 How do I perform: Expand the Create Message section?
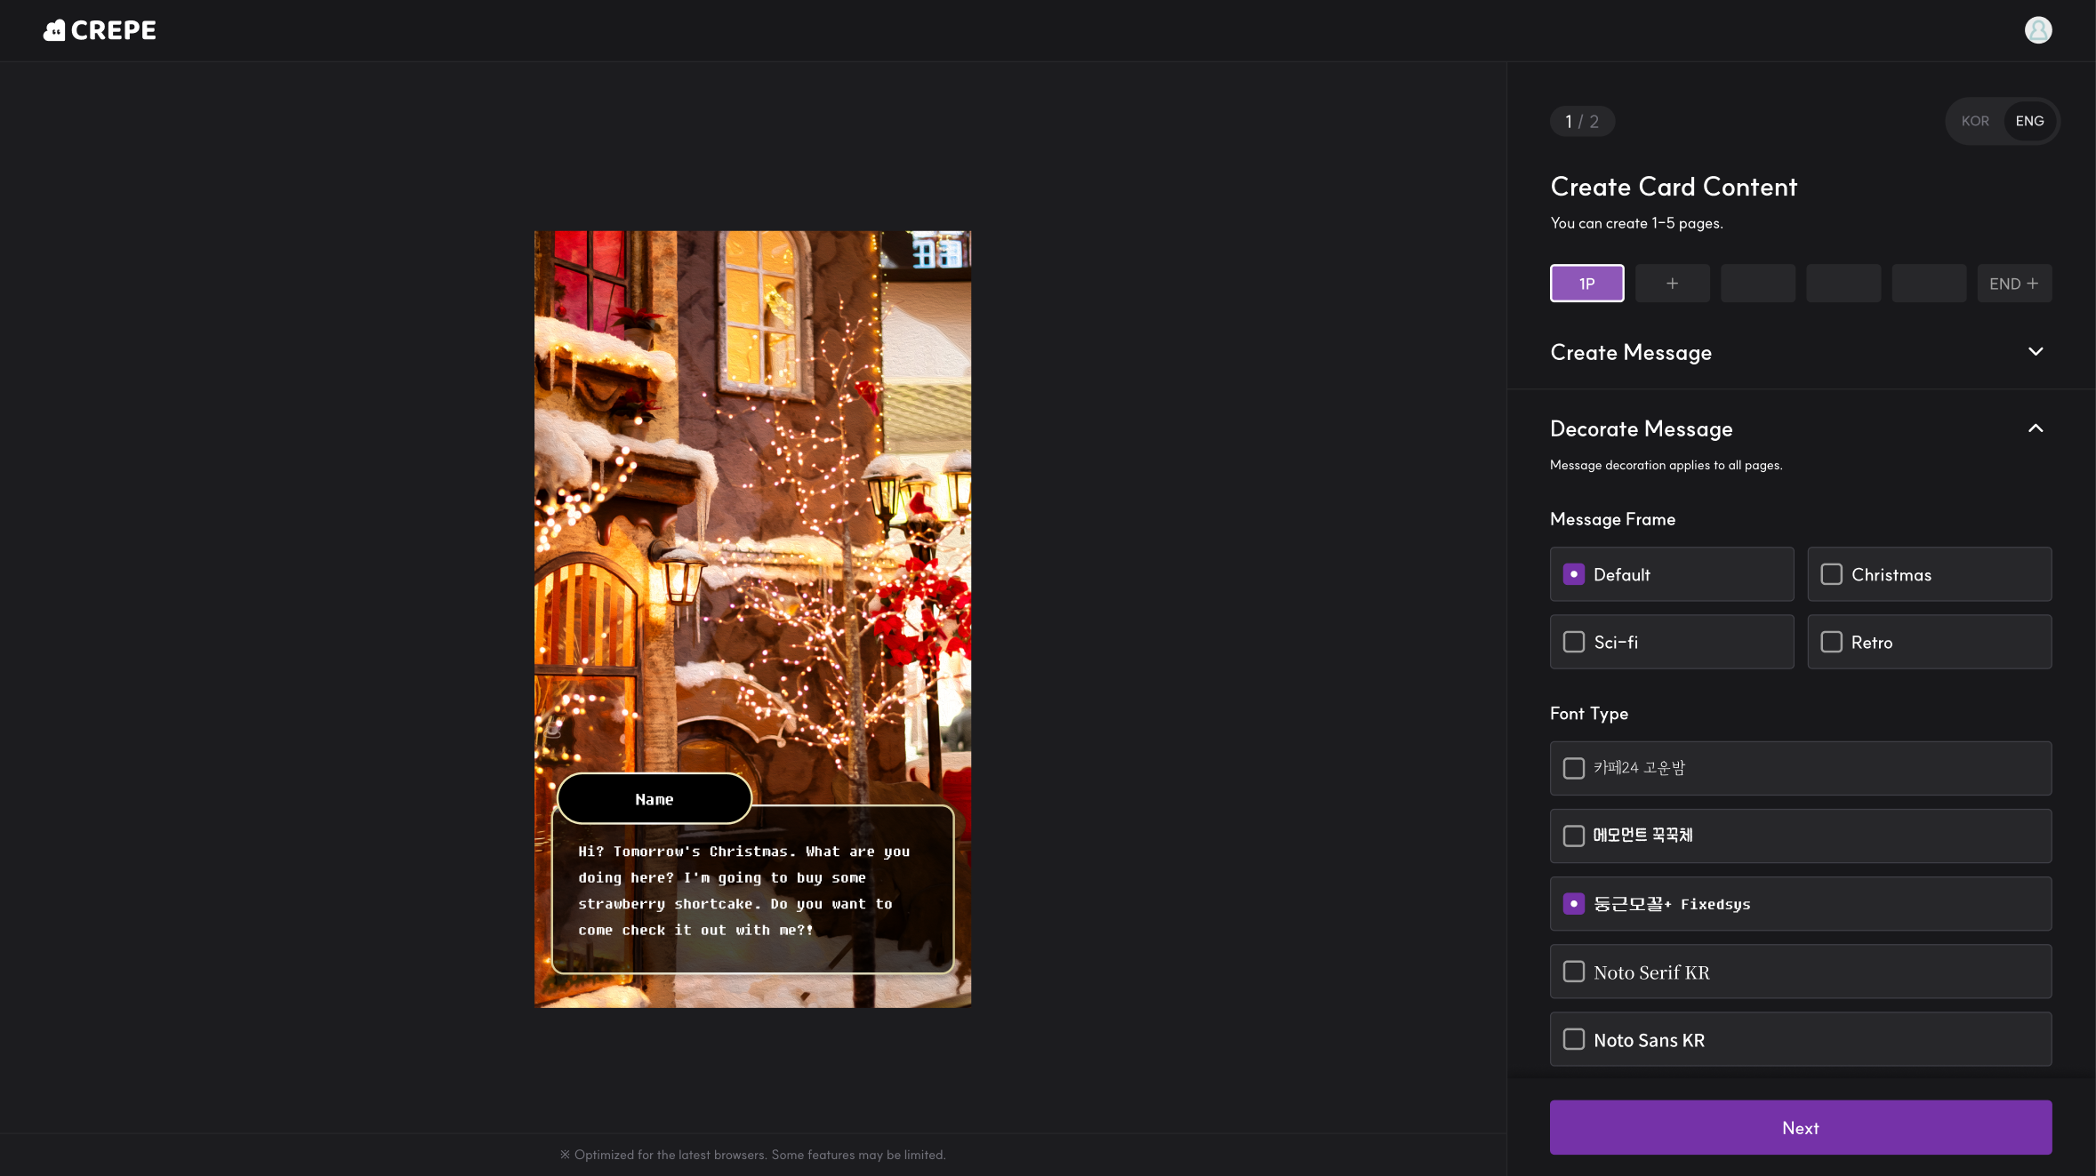[x=2035, y=352]
